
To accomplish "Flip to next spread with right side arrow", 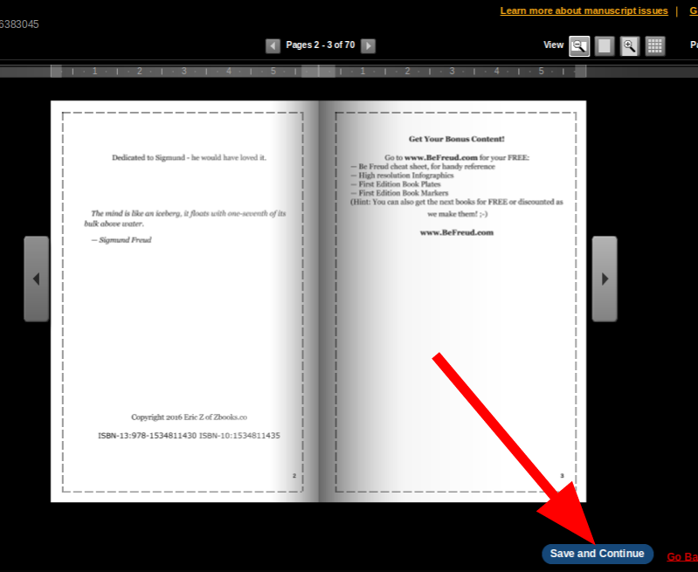I will tap(605, 279).
